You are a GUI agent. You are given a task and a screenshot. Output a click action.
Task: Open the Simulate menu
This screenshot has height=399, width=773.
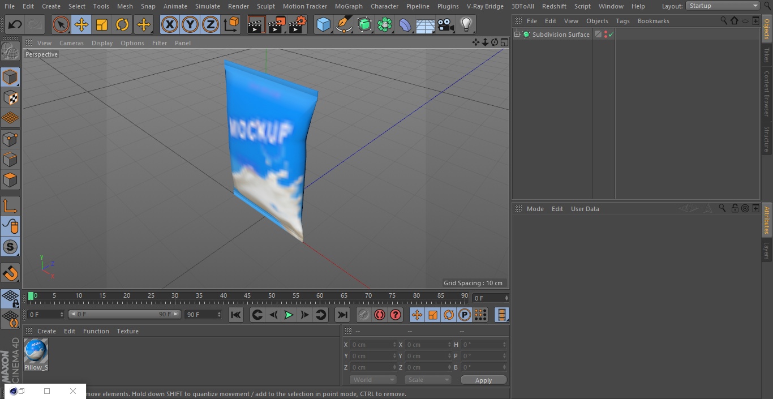(x=208, y=6)
